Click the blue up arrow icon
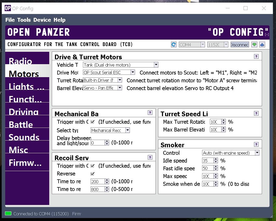 point(262,45)
